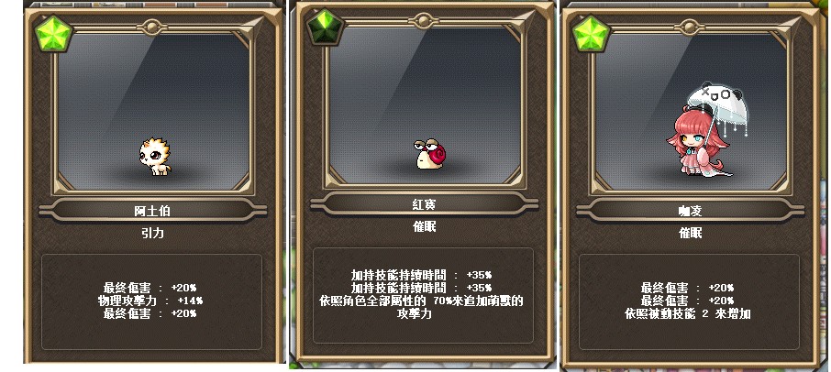
Task: Click the 引力 skill label
Action: 152,233
